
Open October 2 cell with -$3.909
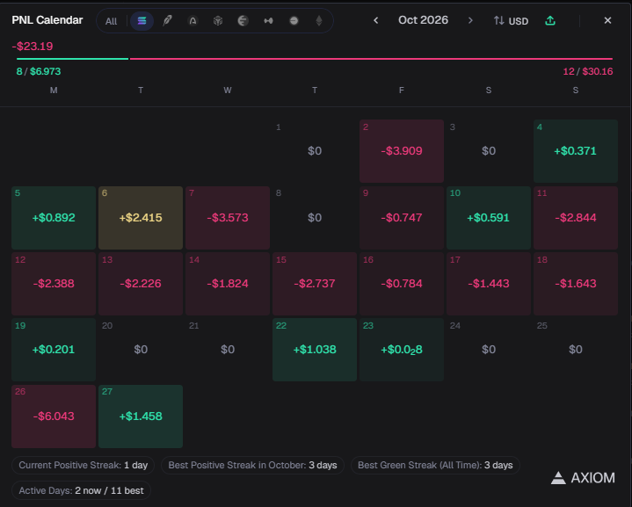[402, 151]
